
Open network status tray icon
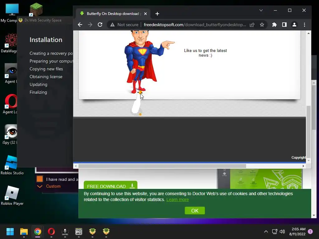click(275, 232)
